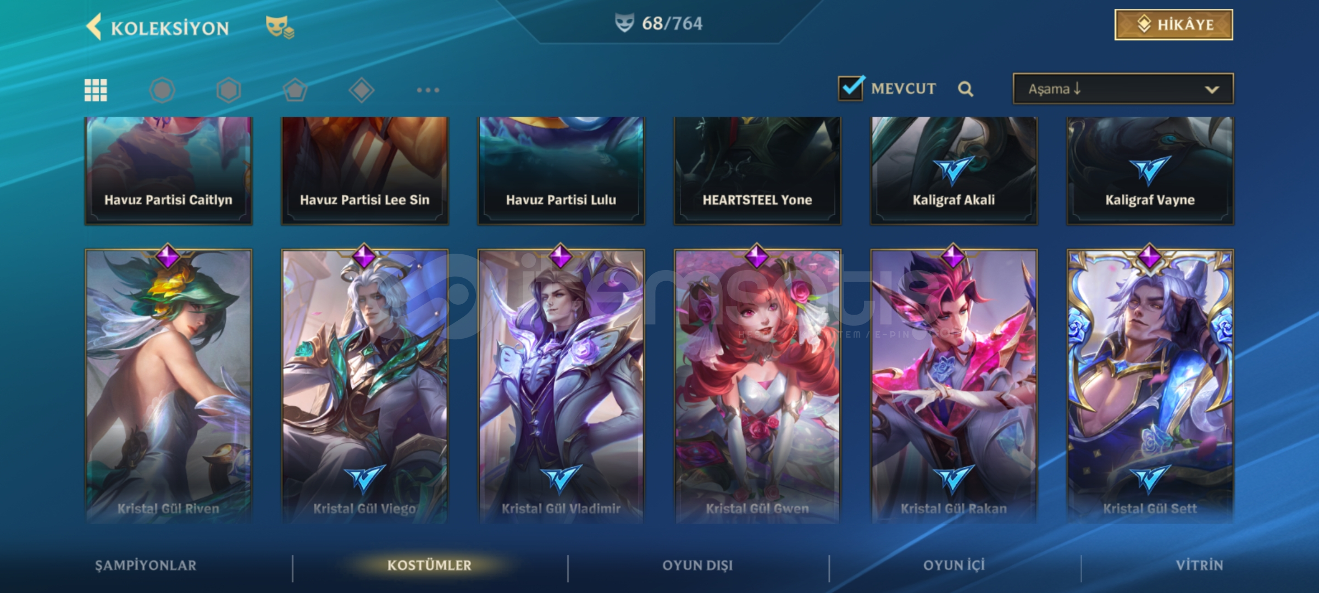
Task: Open the Kristal Gül Gwen skin card
Action: tap(757, 385)
